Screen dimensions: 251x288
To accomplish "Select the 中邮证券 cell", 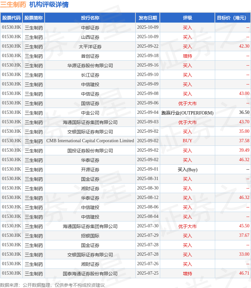I will click(x=90, y=28).
